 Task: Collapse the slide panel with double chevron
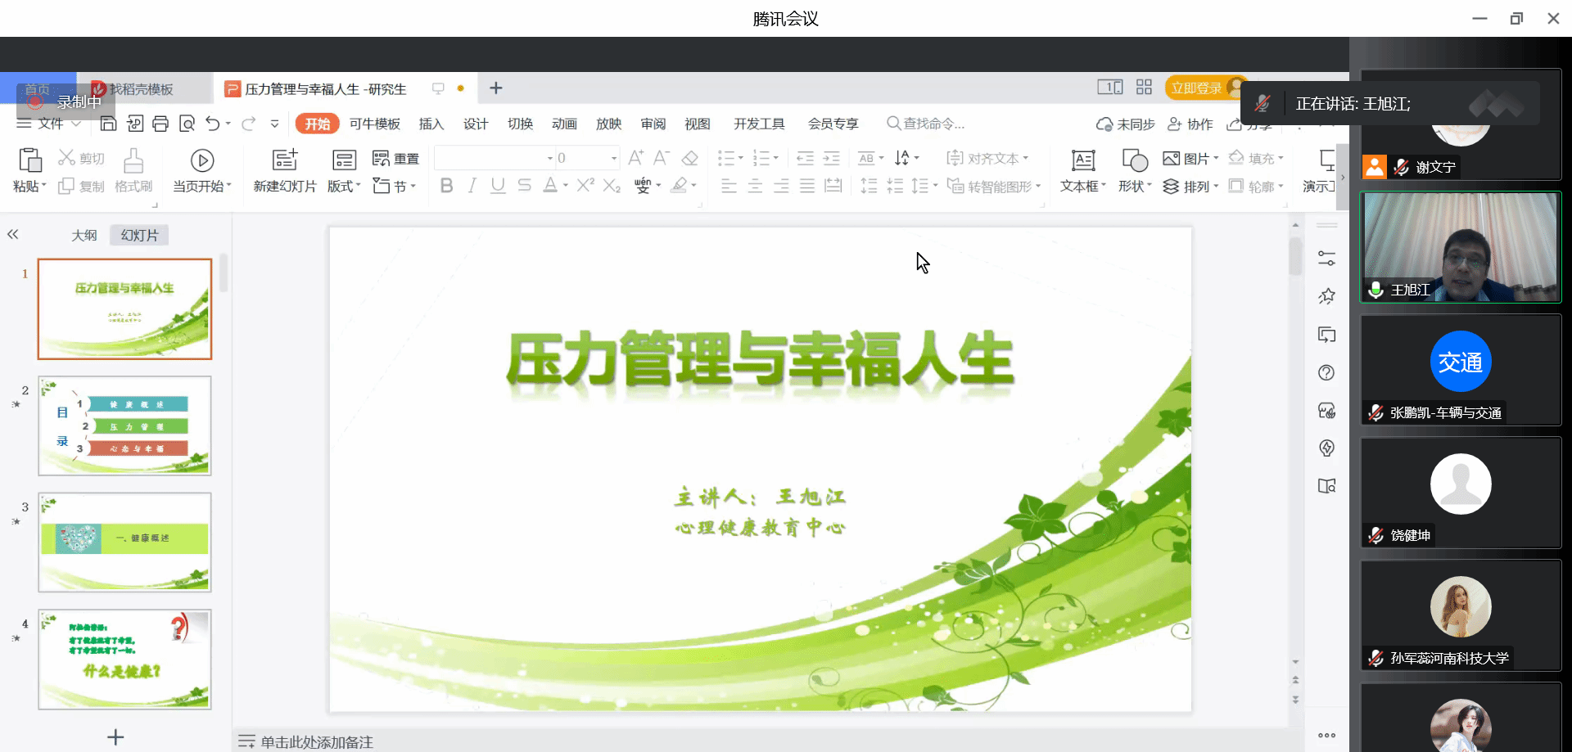pyautogui.click(x=13, y=235)
